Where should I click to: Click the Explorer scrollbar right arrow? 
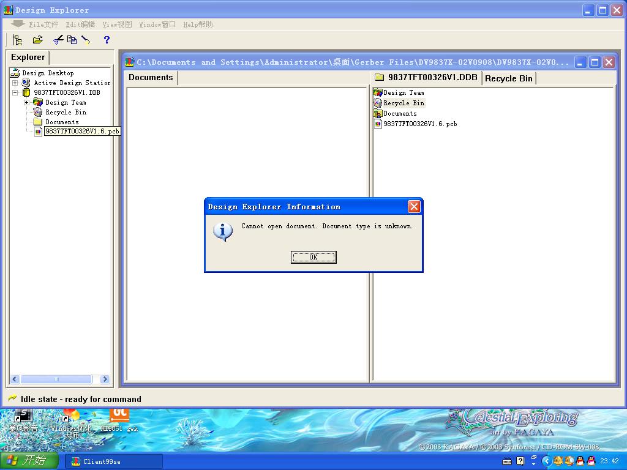pyautogui.click(x=105, y=379)
